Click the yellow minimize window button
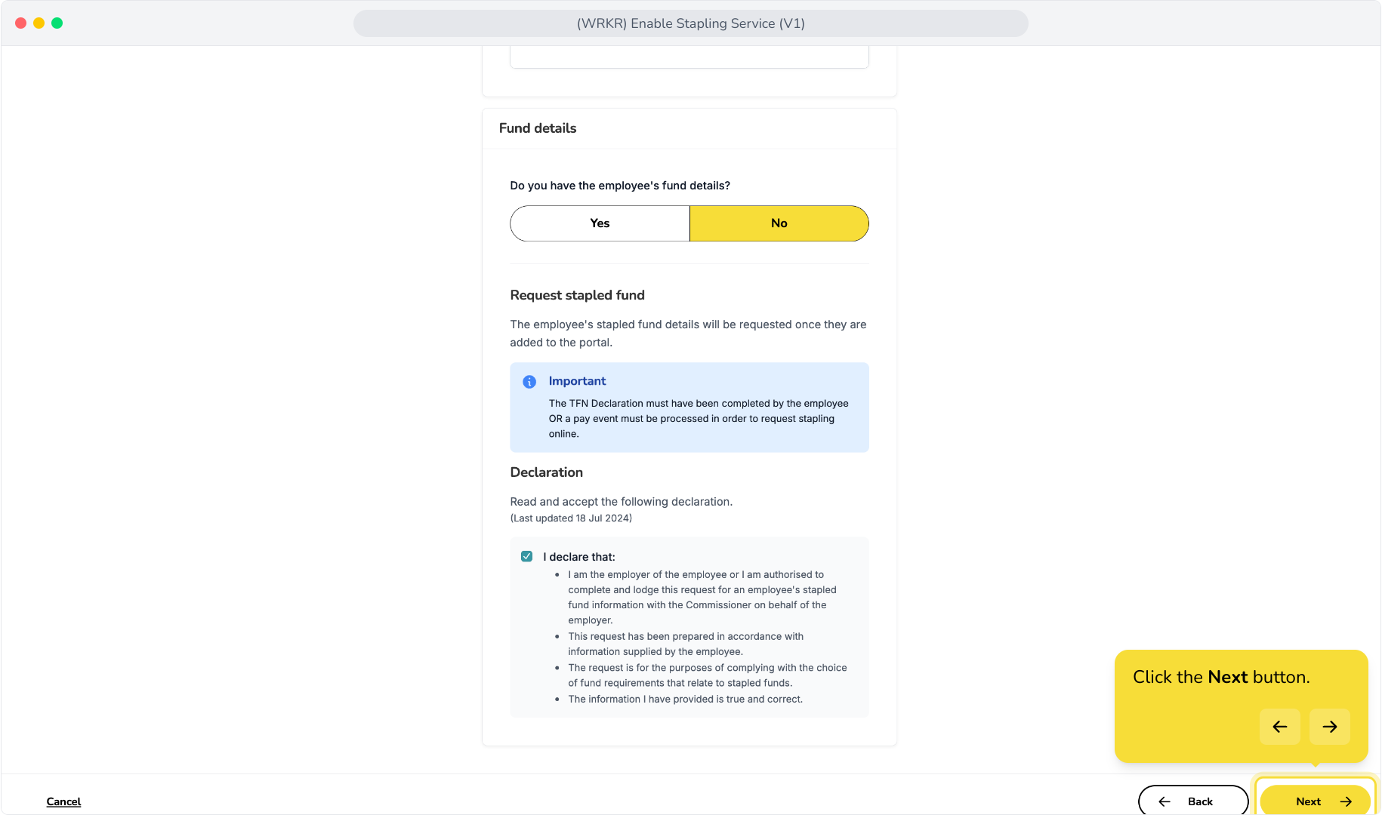 39,23
